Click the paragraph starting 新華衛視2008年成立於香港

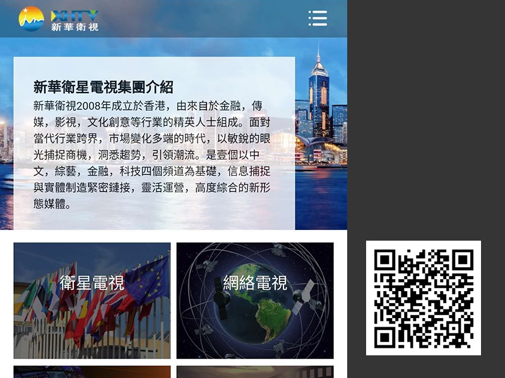(x=152, y=154)
